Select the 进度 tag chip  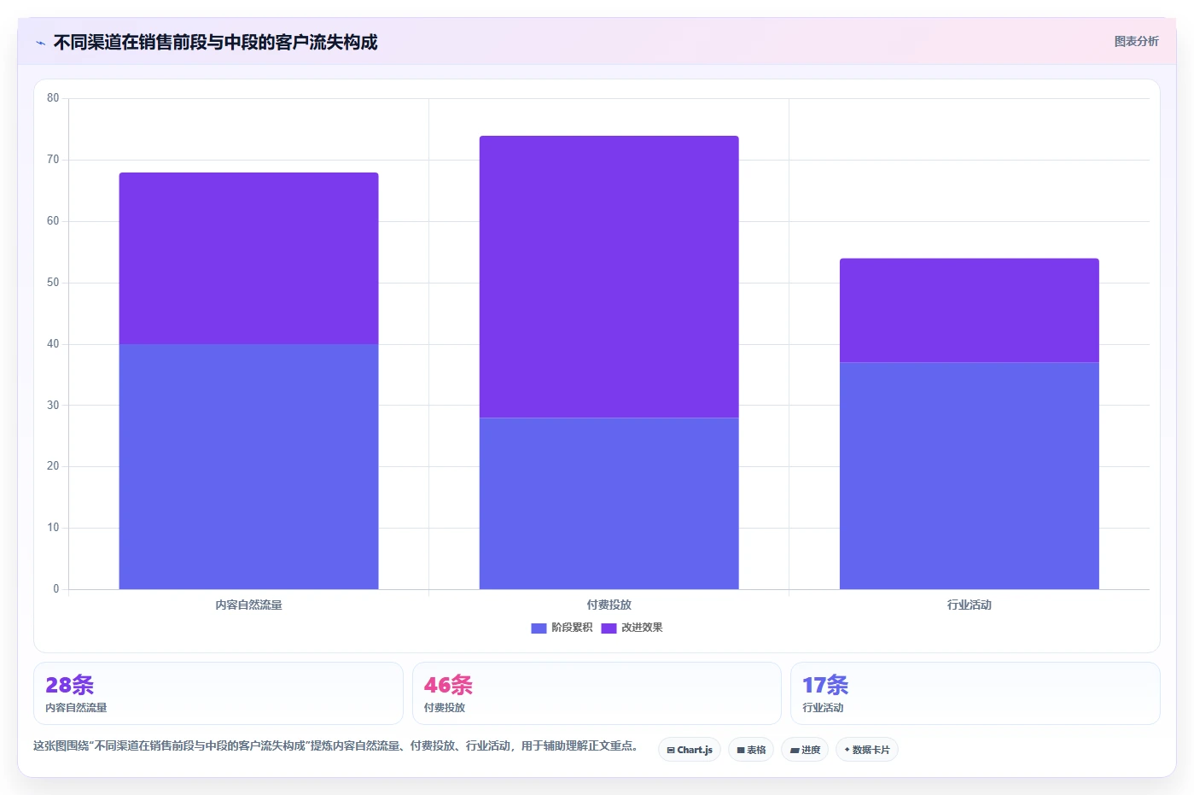805,750
